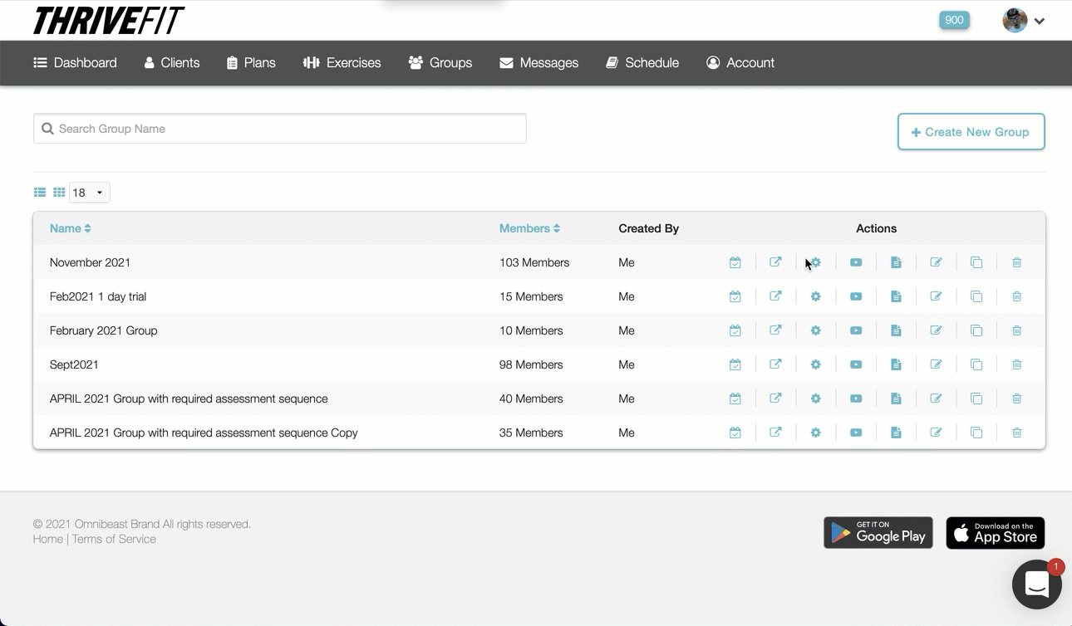Open the Exercises menu item
The height and width of the screenshot is (626, 1072).
[x=342, y=63]
